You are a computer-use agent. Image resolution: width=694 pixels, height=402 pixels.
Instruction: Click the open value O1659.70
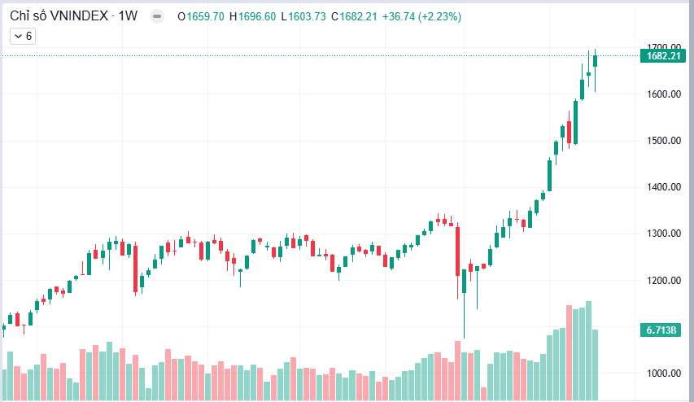click(201, 17)
